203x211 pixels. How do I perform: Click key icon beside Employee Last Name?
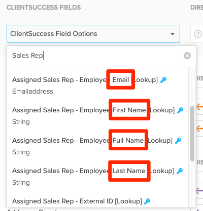pyautogui.click(x=180, y=171)
